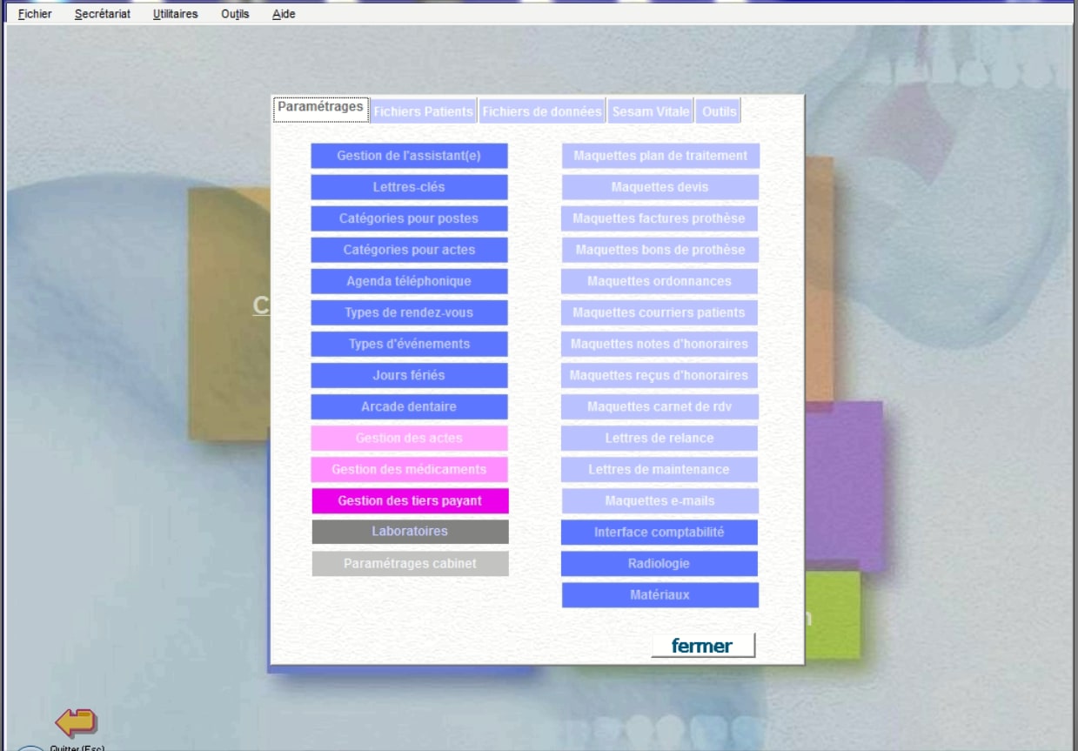This screenshot has height=751, width=1078.
Task: Click the Lettres-clés button
Action: [409, 187]
